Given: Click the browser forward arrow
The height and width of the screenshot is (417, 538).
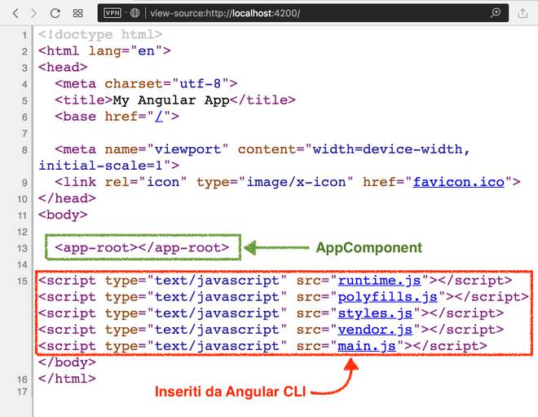Looking at the screenshot, I should pos(33,13).
